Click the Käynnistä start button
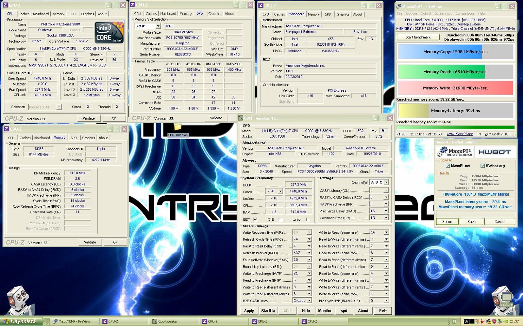Viewport: 523px width, 326px height. [21, 321]
